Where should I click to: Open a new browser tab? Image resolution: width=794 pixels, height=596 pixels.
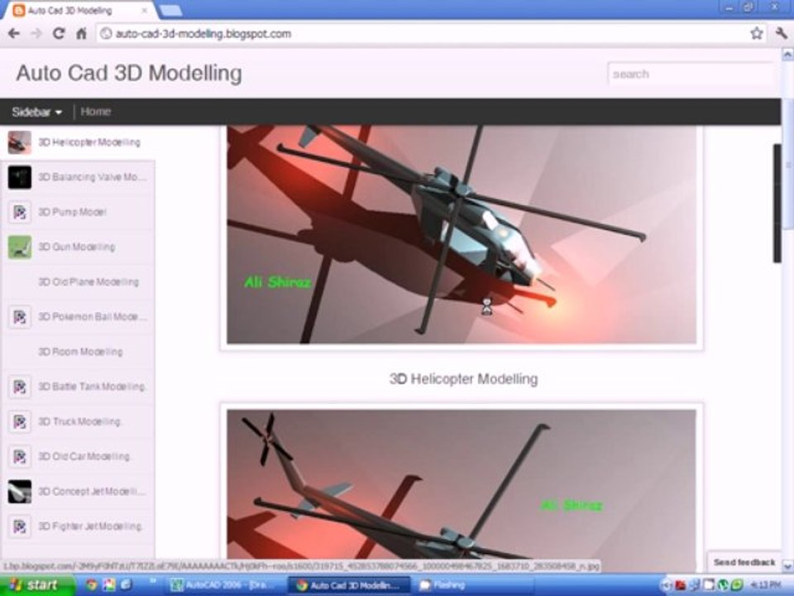(170, 10)
